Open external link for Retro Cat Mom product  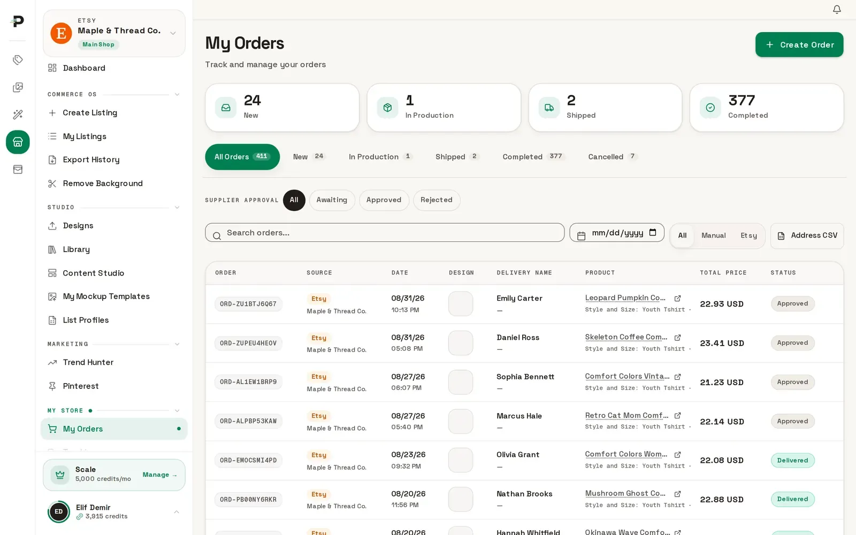tap(677, 416)
